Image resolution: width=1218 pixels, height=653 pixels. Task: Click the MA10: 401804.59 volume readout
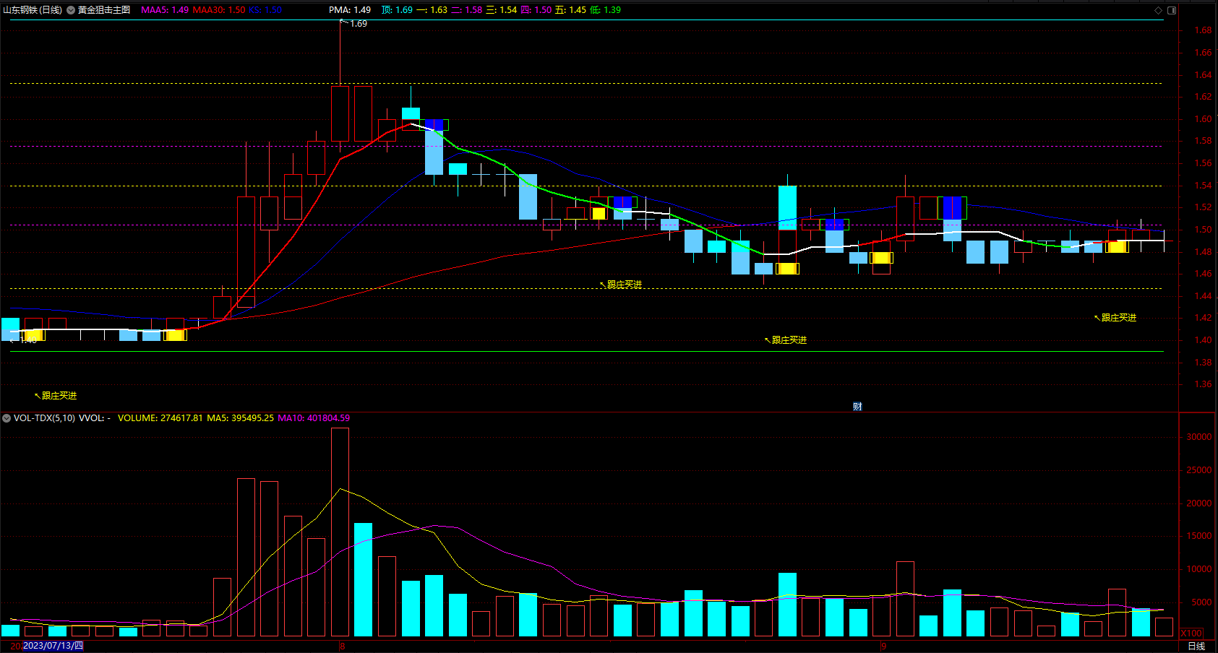(x=314, y=418)
